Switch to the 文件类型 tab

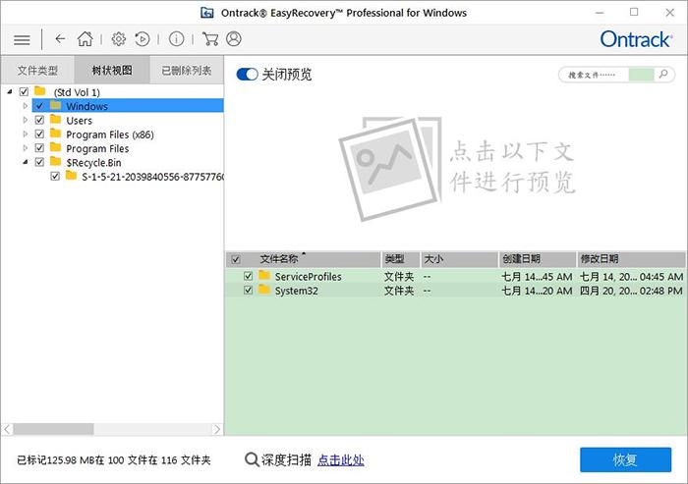[x=37, y=70]
